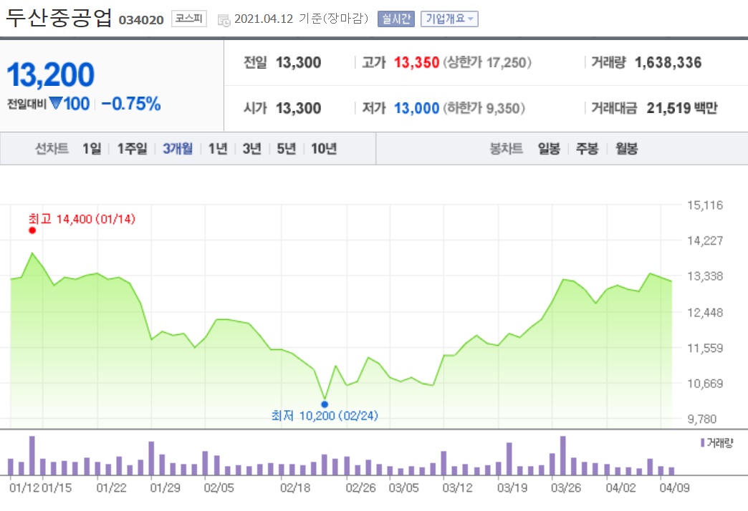Click the 코스피 market badge

click(189, 19)
